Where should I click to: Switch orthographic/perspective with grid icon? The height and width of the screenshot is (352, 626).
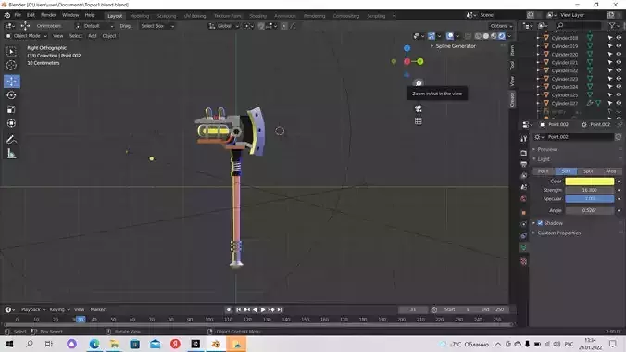418,121
